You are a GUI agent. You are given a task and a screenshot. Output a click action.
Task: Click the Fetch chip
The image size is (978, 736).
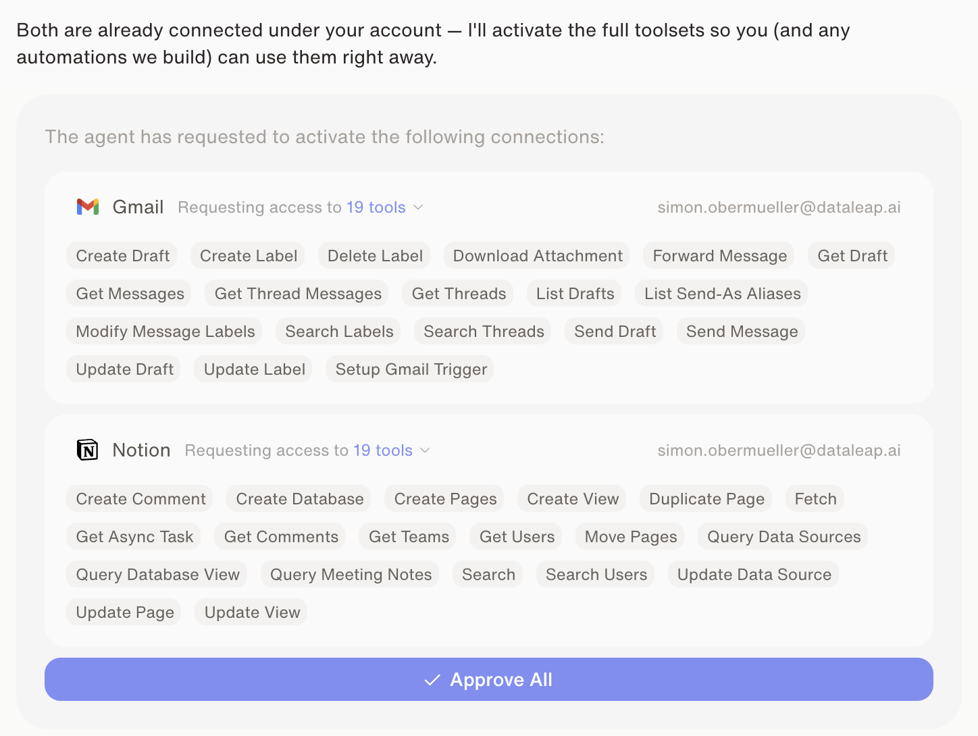[815, 499]
